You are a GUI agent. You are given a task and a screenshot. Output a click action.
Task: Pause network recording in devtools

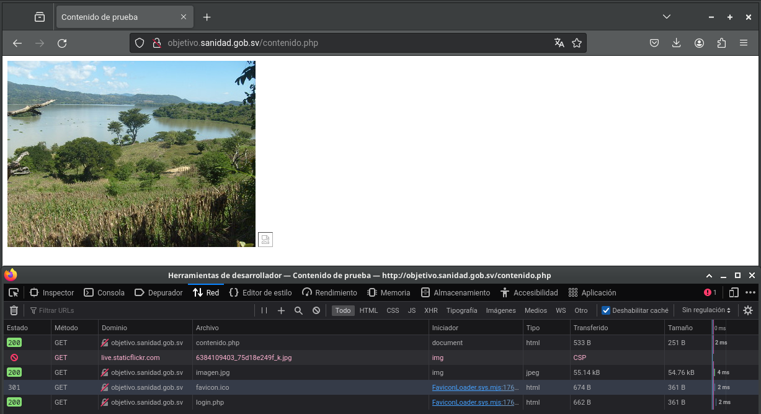coord(264,310)
